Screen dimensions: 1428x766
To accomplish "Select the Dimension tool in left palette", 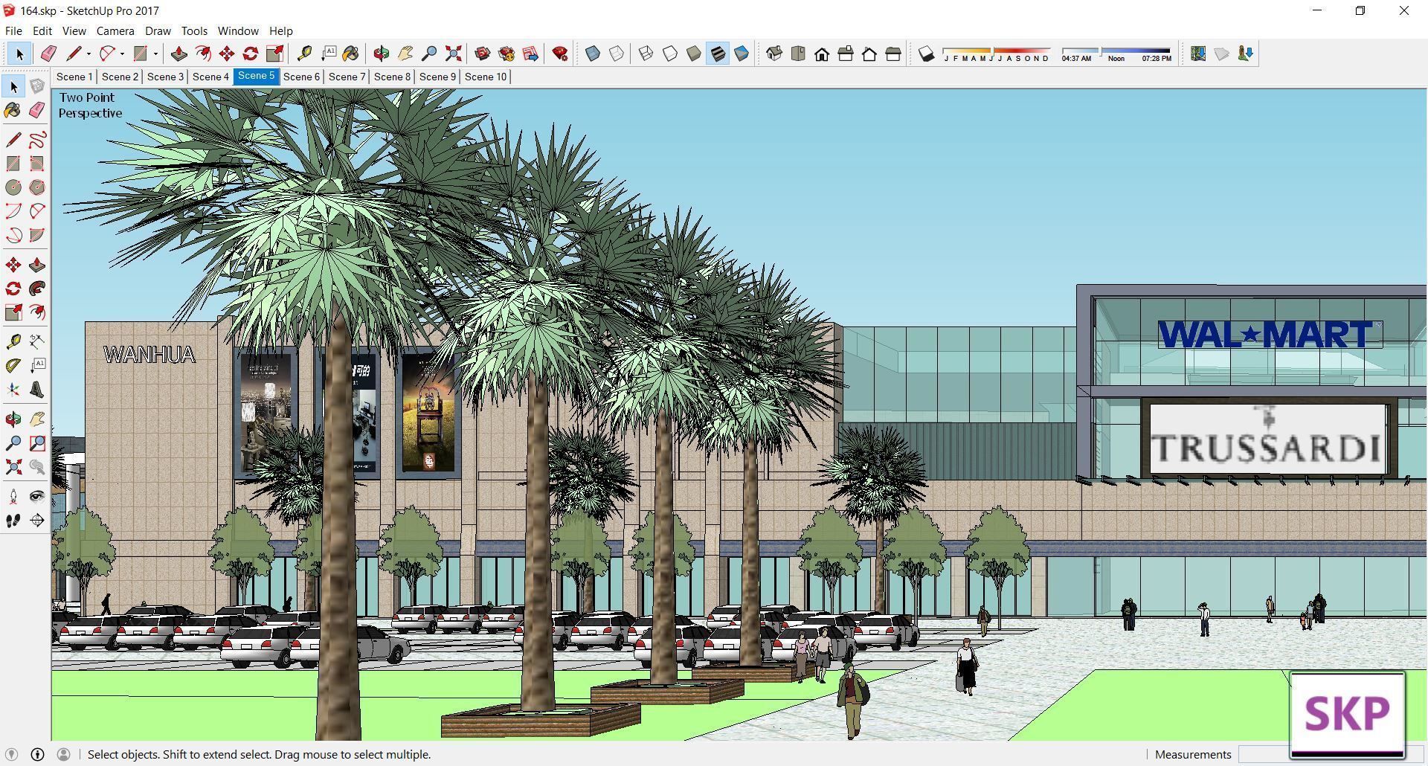I will click(37, 342).
